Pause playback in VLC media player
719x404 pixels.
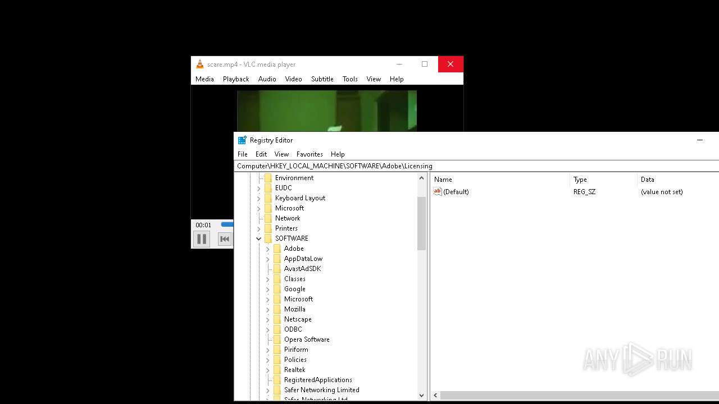pyautogui.click(x=202, y=239)
